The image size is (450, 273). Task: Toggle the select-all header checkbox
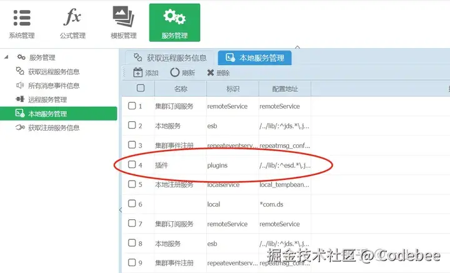(x=141, y=88)
